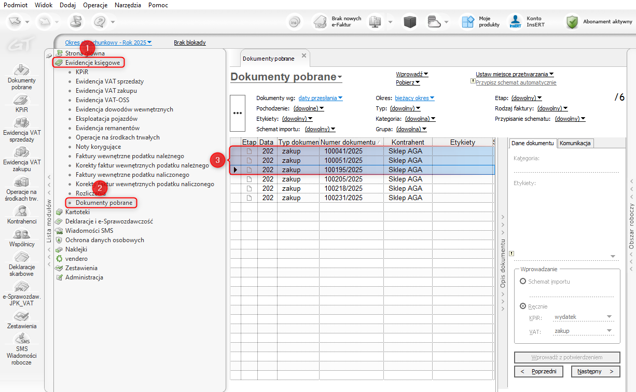Select the Ręcznie radio button

pos(523,306)
